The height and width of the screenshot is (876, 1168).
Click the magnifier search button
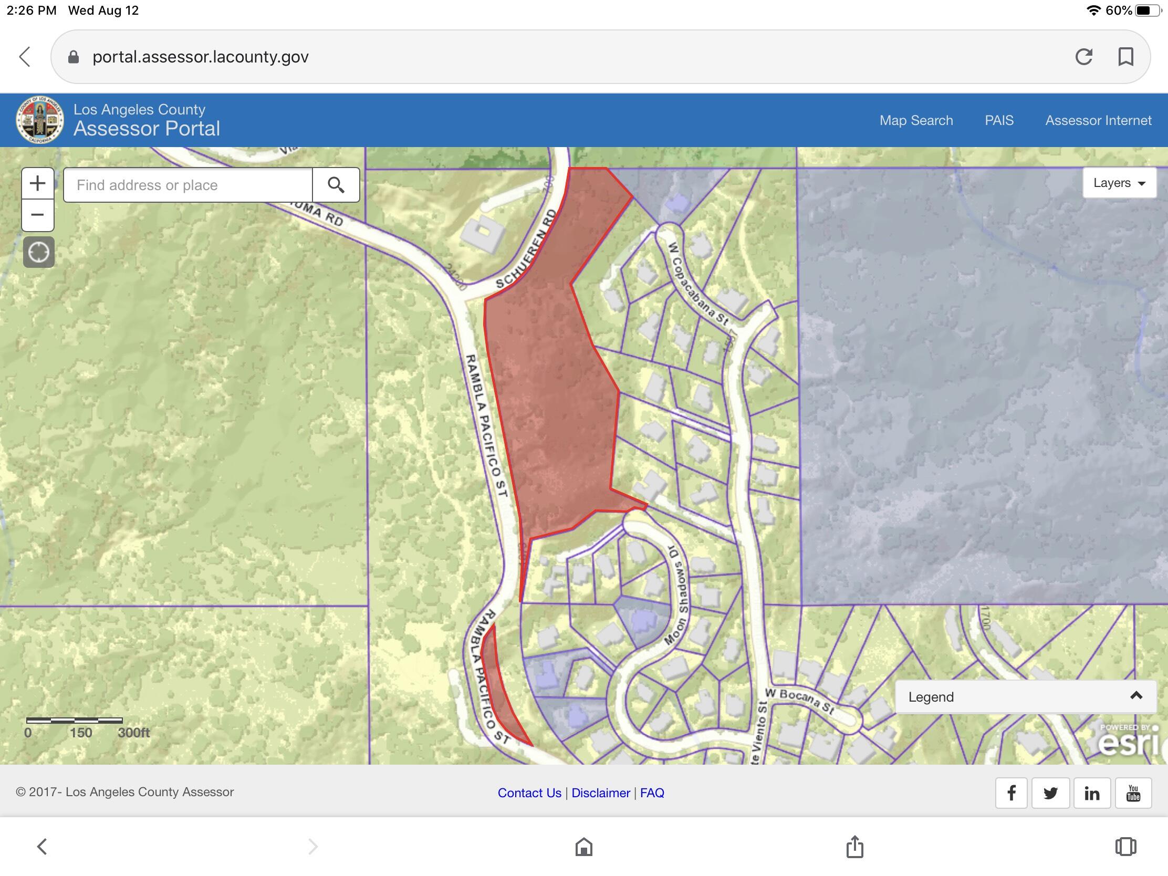coord(336,185)
